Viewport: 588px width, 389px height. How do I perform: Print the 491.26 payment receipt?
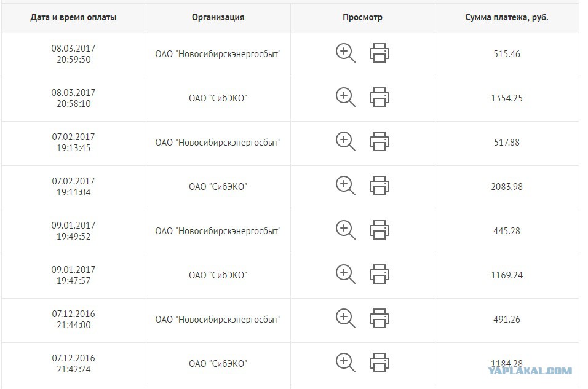point(379,318)
